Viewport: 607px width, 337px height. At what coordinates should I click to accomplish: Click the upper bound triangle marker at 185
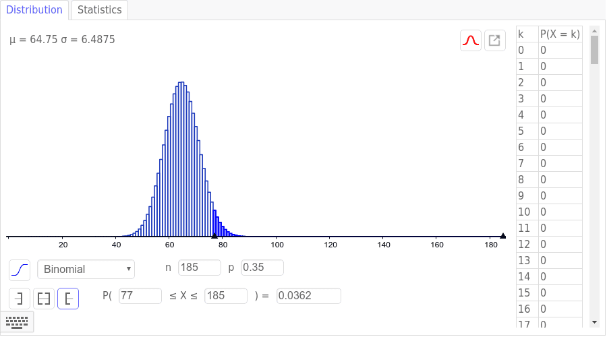pyautogui.click(x=503, y=236)
